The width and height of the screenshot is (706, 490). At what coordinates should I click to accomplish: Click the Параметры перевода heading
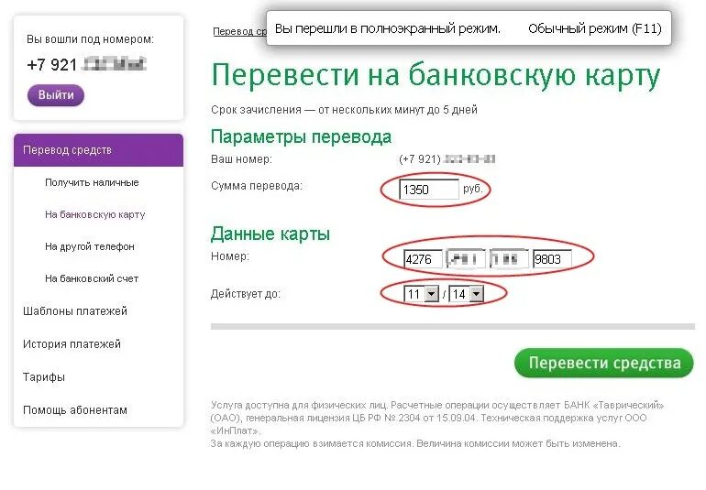point(302,136)
